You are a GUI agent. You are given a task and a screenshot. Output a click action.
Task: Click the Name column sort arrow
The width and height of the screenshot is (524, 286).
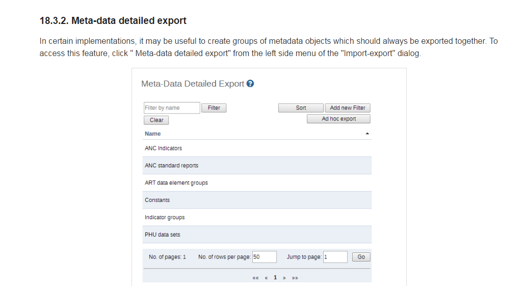[367, 134]
